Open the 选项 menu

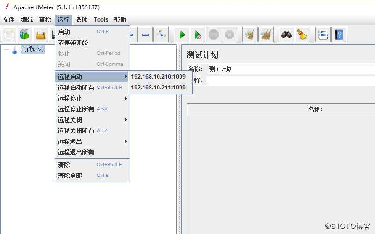[81, 20]
